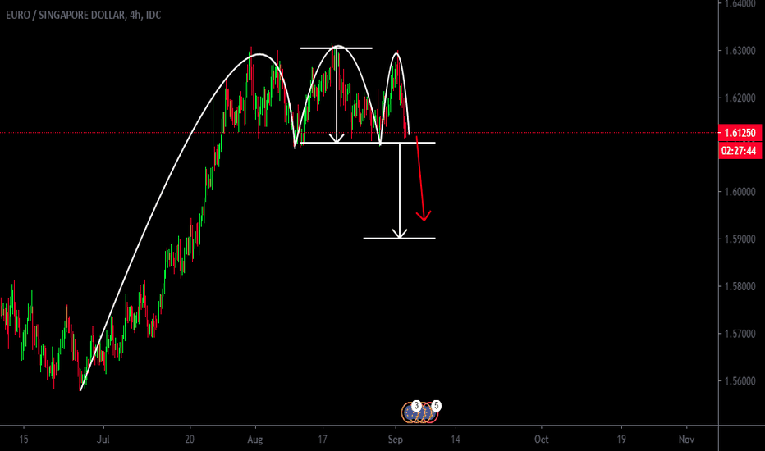Click the Jul date label on time axis
The width and height of the screenshot is (765, 451).
[103, 440]
